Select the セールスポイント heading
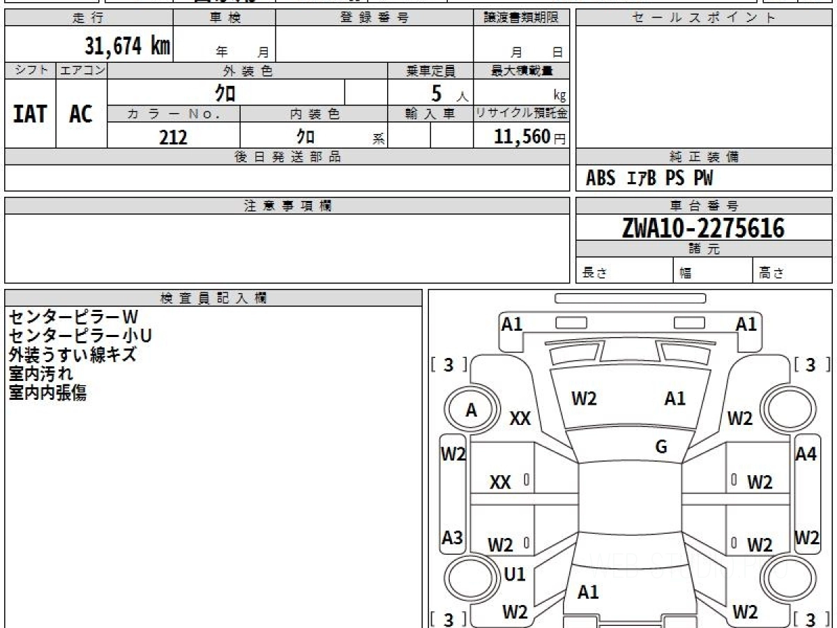This screenshot has width=837, height=628. [x=704, y=18]
